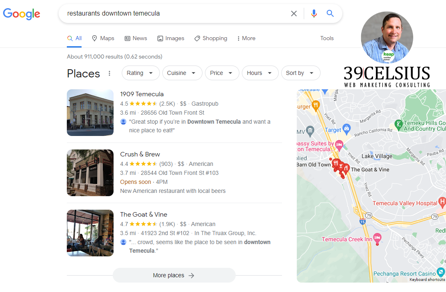The height and width of the screenshot is (292, 446).
Task: Click About 911,000 results text
Action: pos(114,57)
